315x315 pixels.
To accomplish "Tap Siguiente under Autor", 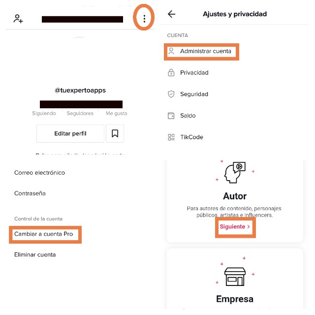I will point(235,227).
